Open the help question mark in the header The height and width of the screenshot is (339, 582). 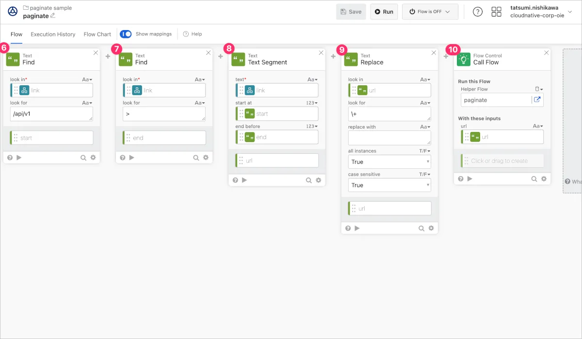pos(478,12)
